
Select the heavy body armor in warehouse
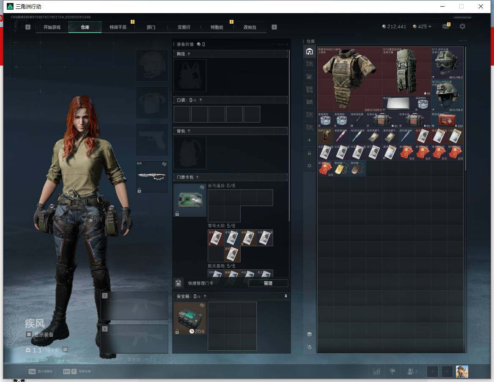(x=349, y=80)
